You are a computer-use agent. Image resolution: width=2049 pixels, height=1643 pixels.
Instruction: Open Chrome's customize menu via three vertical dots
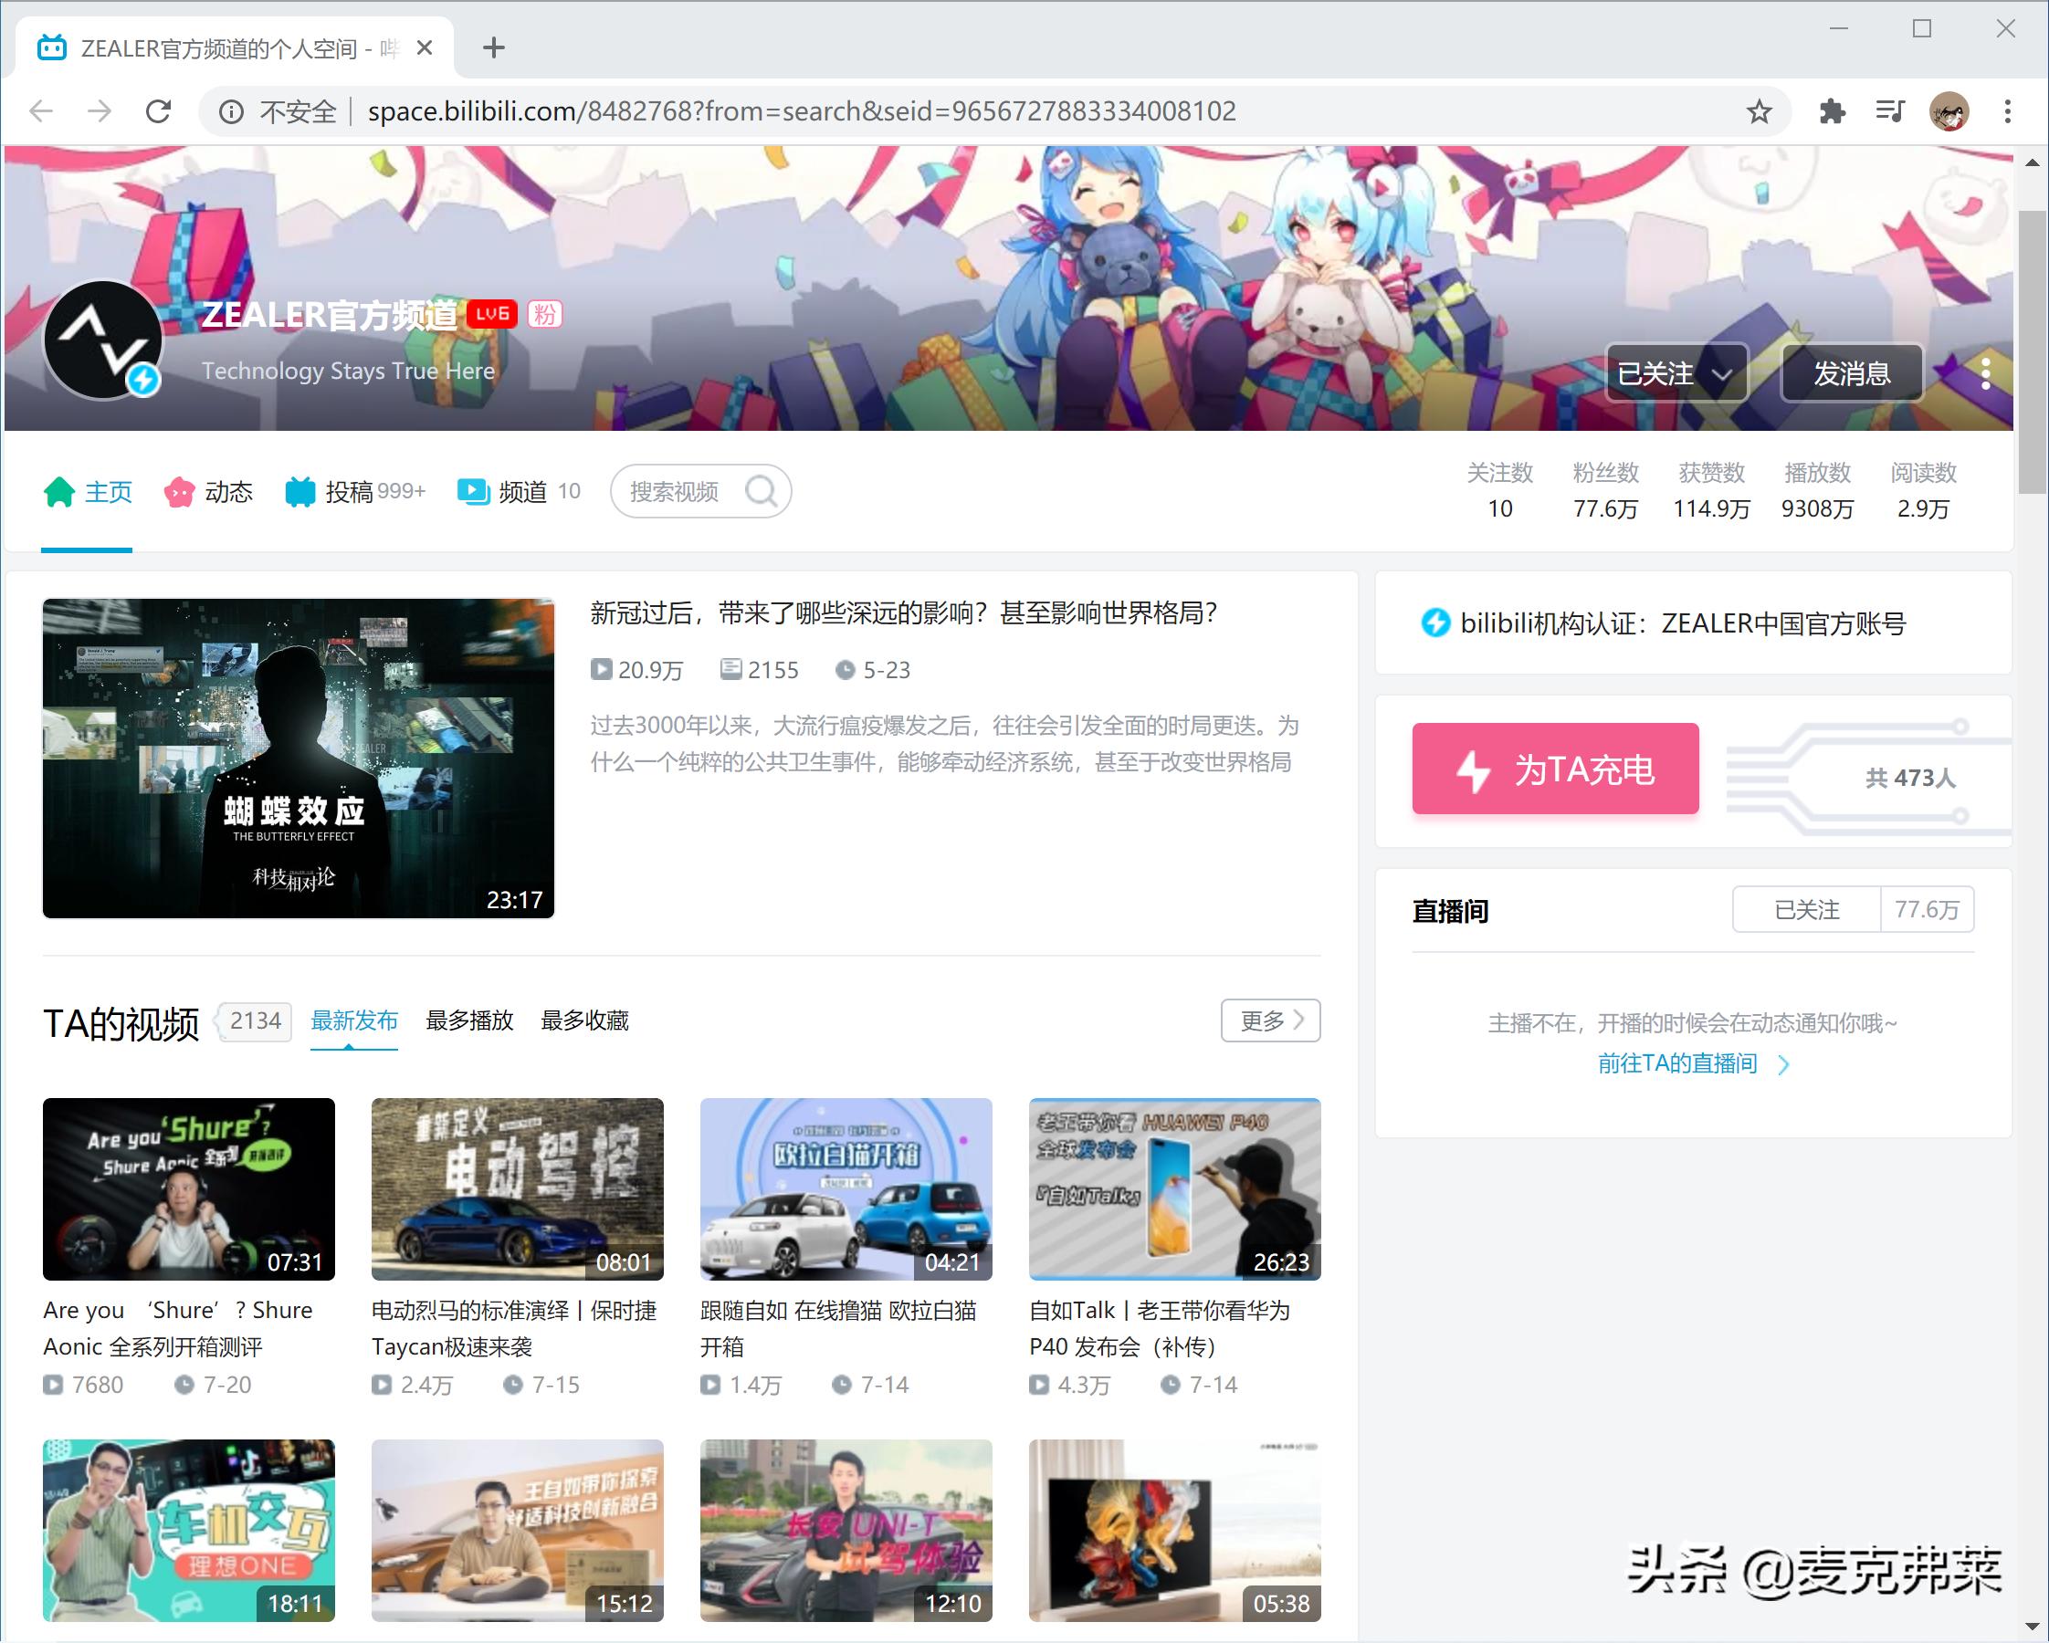[2007, 110]
